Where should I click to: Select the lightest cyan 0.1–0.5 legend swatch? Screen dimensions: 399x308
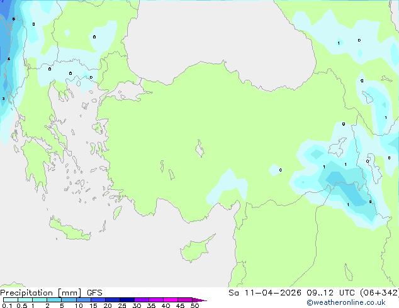11,300
